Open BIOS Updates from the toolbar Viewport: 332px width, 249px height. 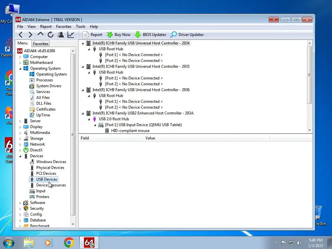coord(150,34)
